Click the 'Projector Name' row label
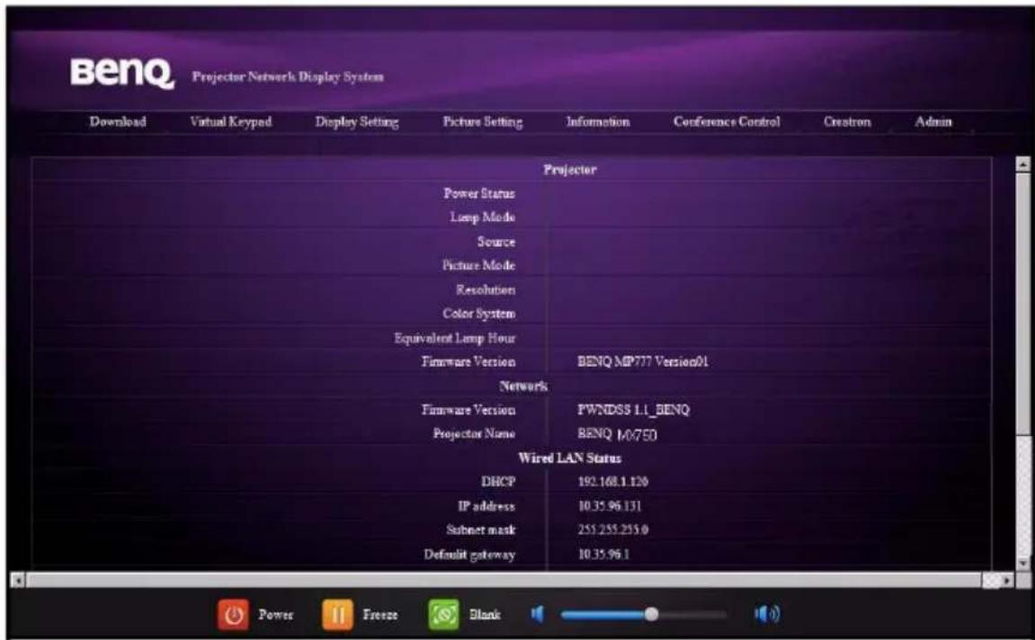The image size is (1035, 640). click(x=474, y=434)
